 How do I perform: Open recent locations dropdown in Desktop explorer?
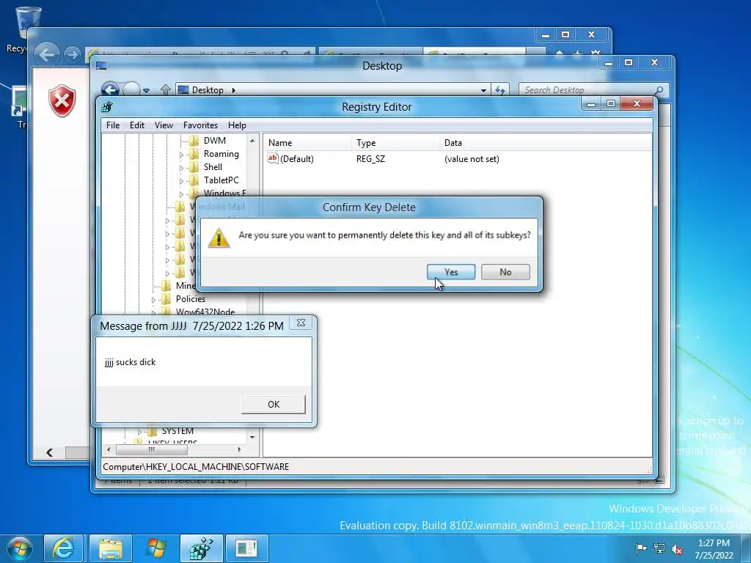coord(146,90)
